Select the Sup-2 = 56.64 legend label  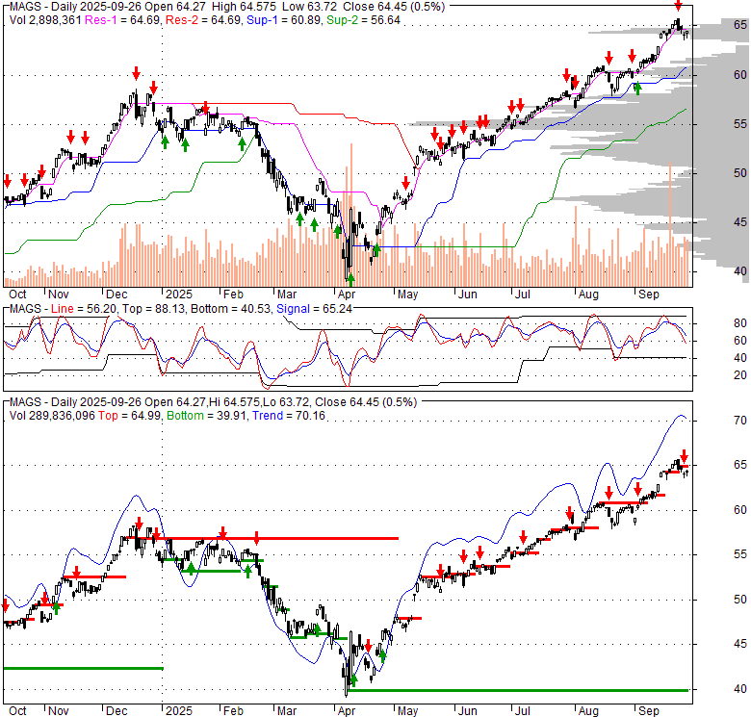click(x=363, y=20)
